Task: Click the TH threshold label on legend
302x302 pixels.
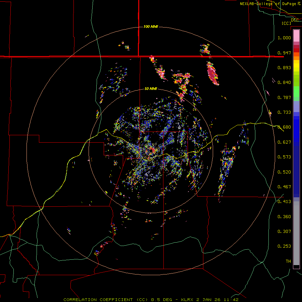Action: 288,261
